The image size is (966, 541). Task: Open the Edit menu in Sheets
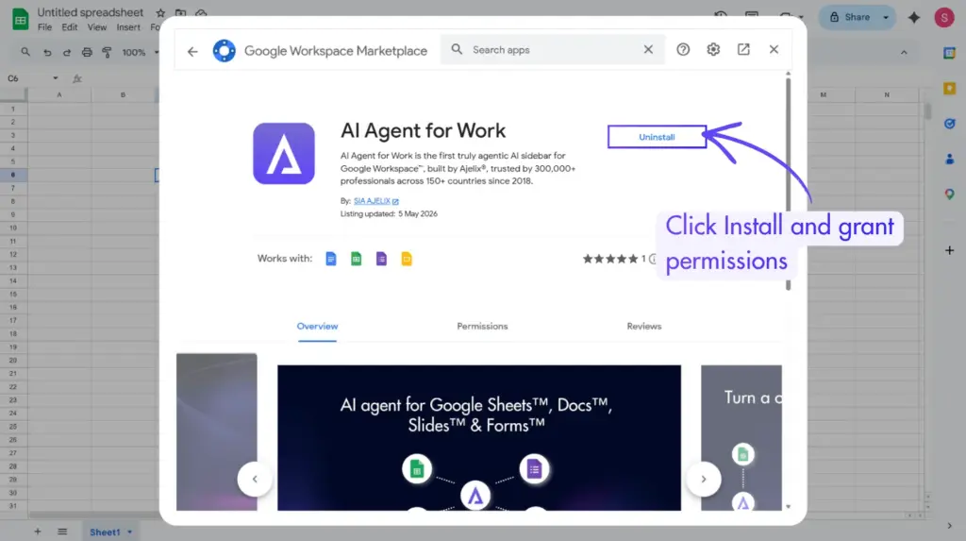click(70, 27)
